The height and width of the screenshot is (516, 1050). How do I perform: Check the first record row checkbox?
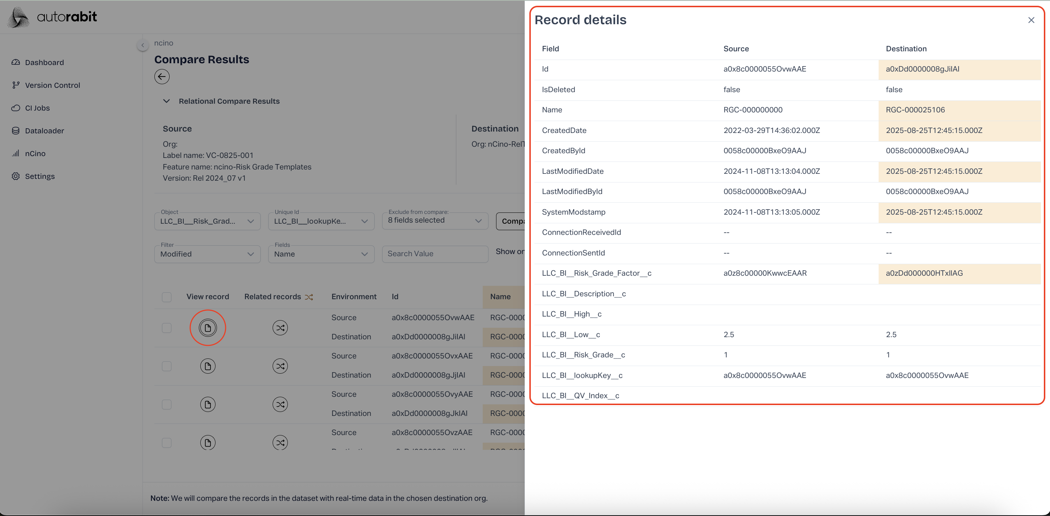[x=167, y=327]
